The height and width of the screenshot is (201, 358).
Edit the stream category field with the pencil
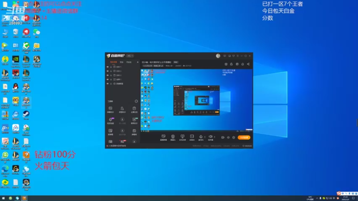(153, 66)
